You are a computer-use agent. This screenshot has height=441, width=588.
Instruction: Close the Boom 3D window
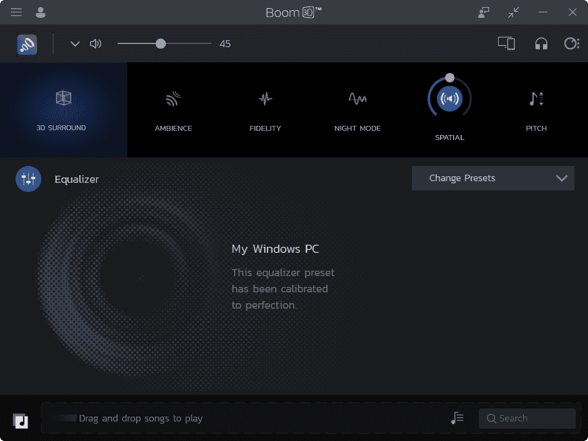click(x=572, y=12)
